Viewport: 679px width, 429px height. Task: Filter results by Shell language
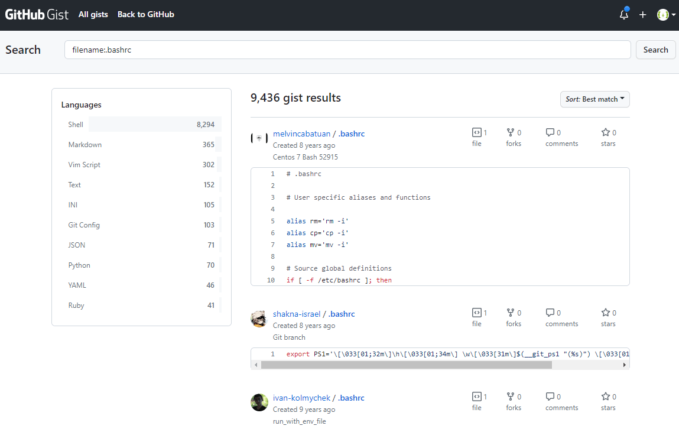pyautogui.click(x=141, y=124)
